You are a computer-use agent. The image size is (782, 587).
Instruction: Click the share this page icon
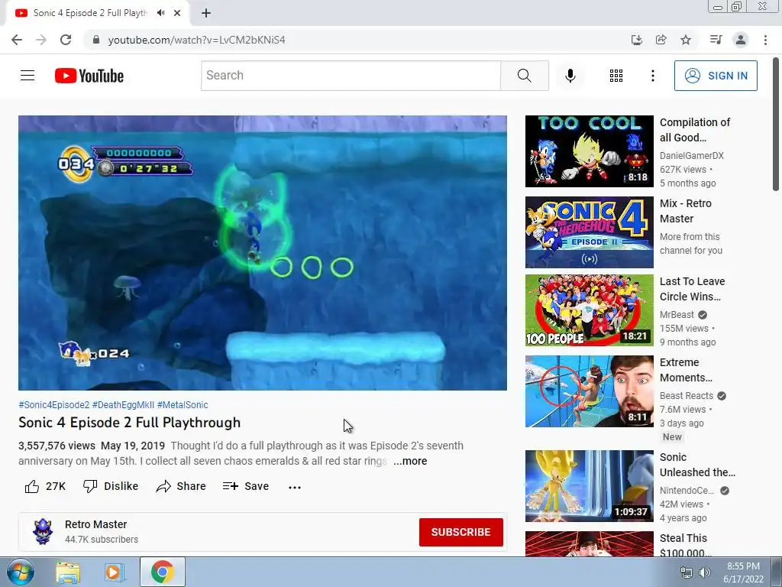661,40
